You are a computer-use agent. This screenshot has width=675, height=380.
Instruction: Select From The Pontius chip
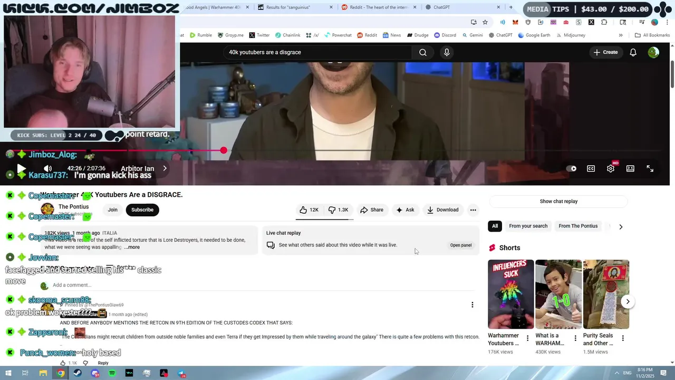tap(578, 226)
